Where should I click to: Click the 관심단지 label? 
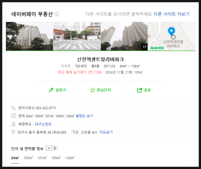tap(104, 90)
